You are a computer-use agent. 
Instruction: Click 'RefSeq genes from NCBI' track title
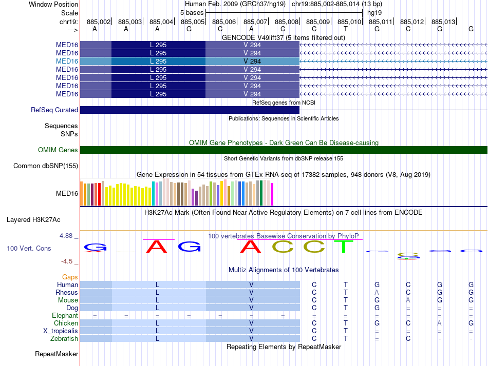[x=284, y=103]
